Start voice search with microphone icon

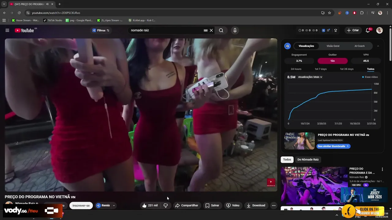click(235, 30)
